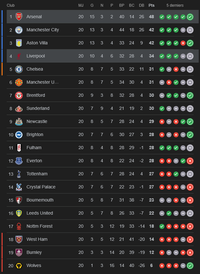This screenshot has width=200, height=274.
Task: Click the '5 derniers' column header
Action: coord(175,5)
